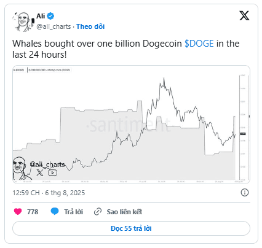This screenshot has width=262, height=248.
Task: Click Sao liên kết to copy link
Action: [124, 212]
